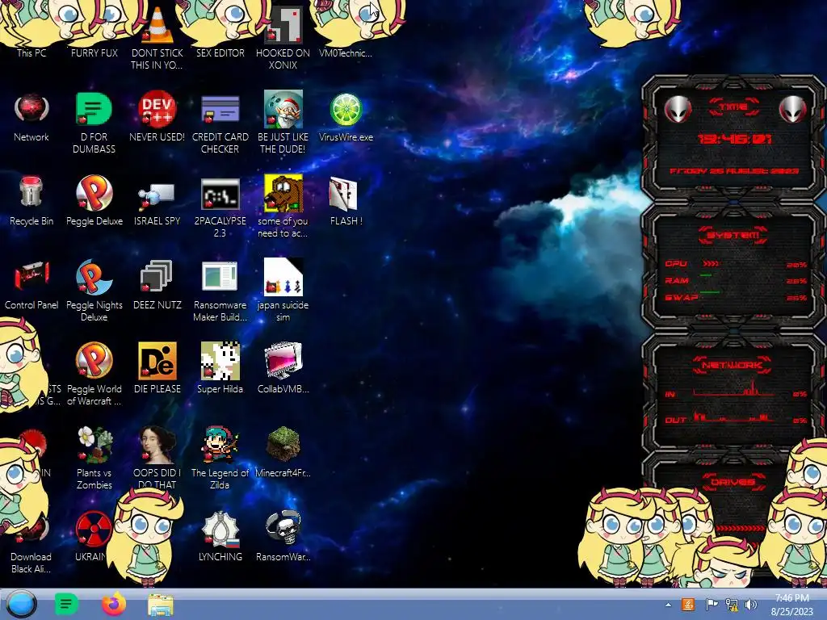Launch the Peggle Nights Deluxe shortcut
The height and width of the screenshot is (620, 827).
(x=94, y=277)
